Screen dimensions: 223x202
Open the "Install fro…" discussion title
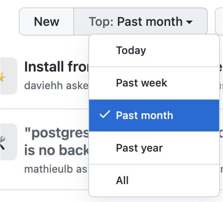(56, 67)
